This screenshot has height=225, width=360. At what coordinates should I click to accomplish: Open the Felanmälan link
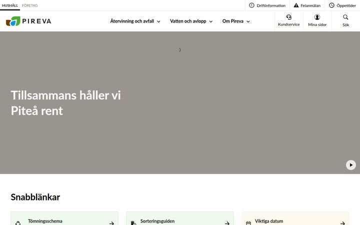coord(307,5)
